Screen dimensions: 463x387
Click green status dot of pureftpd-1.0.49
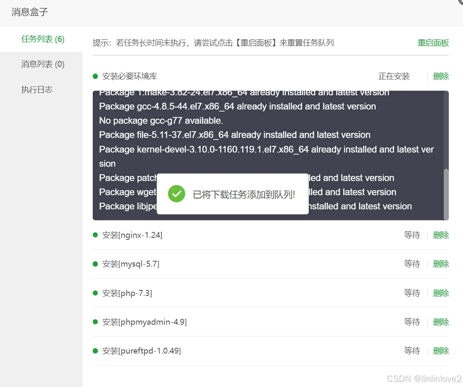(x=95, y=351)
